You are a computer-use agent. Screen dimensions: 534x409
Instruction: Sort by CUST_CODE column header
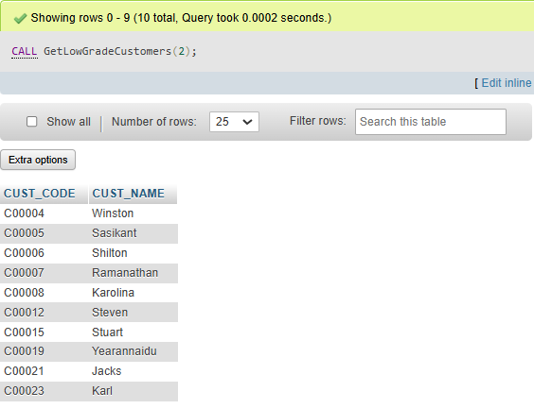point(40,194)
